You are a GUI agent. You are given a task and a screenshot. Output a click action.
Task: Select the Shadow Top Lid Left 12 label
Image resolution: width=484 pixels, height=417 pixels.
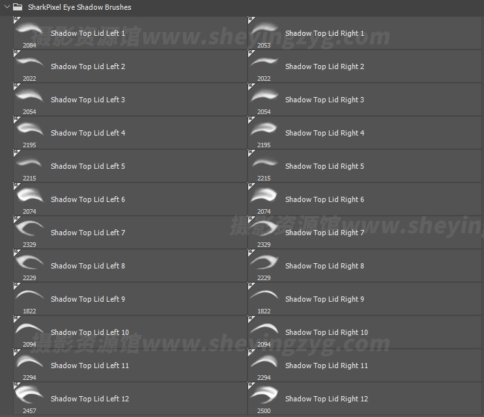coord(90,399)
